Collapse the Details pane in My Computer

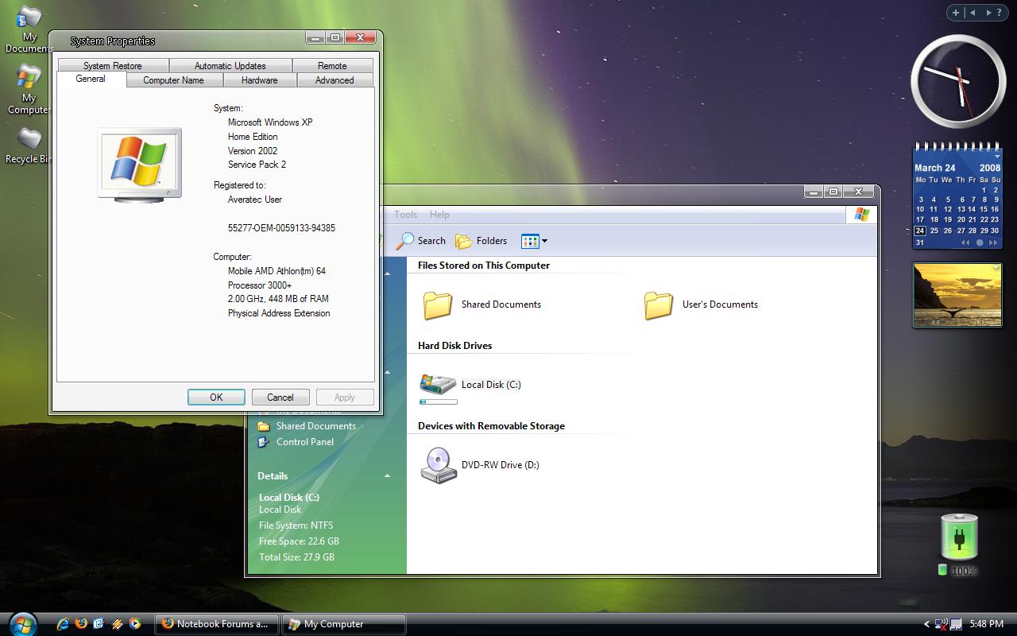click(x=387, y=475)
